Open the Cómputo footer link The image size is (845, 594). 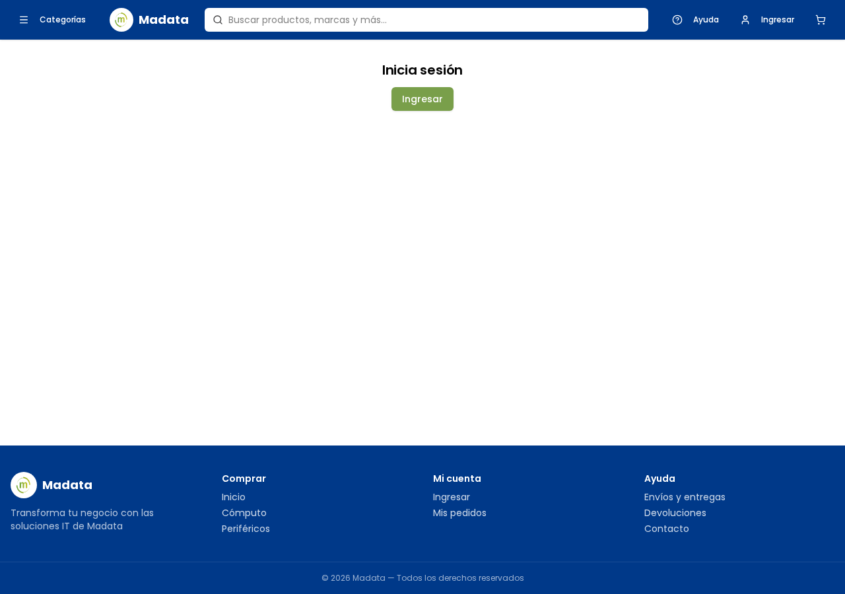click(244, 513)
